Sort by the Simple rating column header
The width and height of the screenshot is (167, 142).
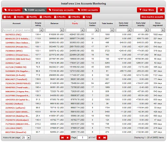point(38,24)
